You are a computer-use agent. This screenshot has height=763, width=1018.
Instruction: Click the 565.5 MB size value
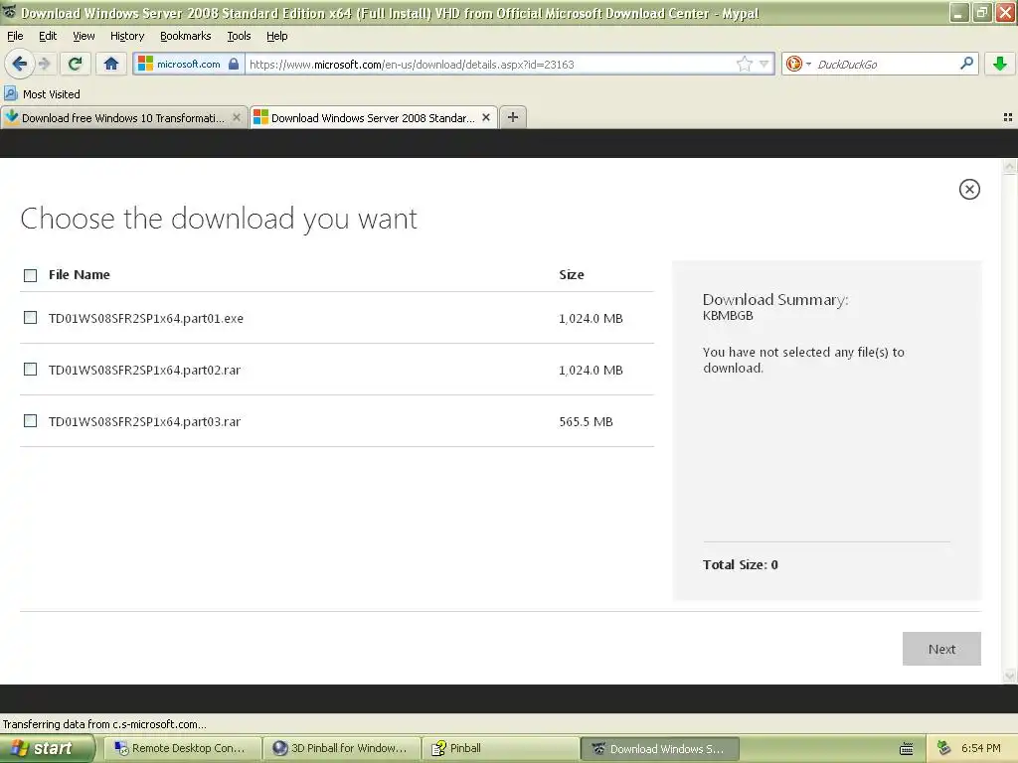coord(586,421)
